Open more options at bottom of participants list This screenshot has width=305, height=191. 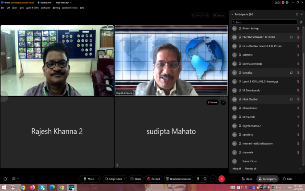[301, 169]
